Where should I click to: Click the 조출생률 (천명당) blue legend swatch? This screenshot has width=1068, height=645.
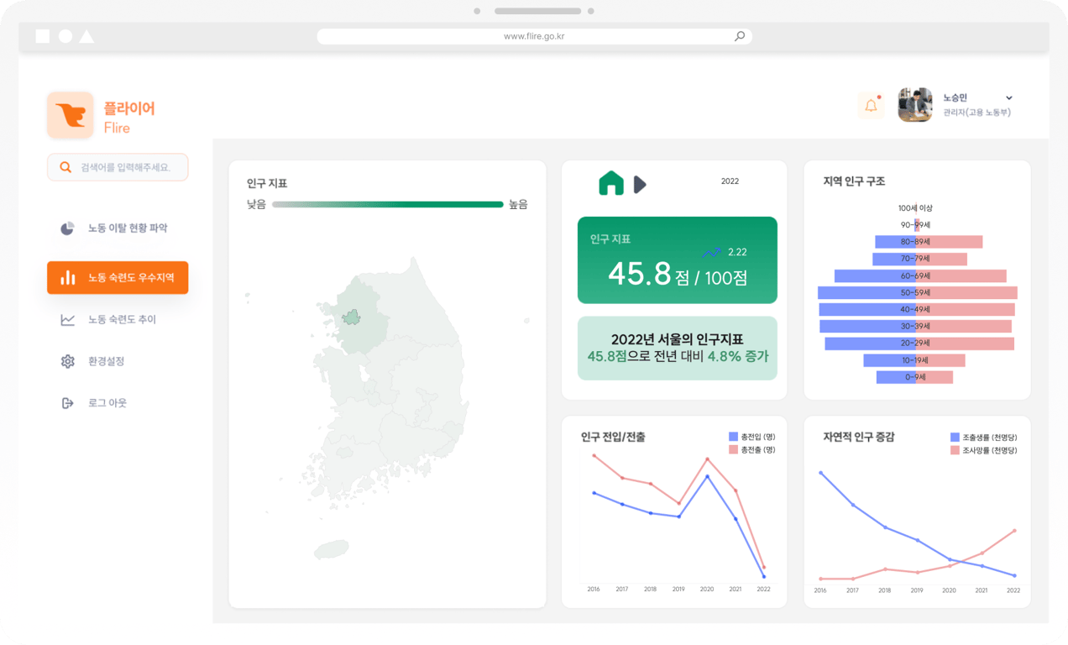955,438
